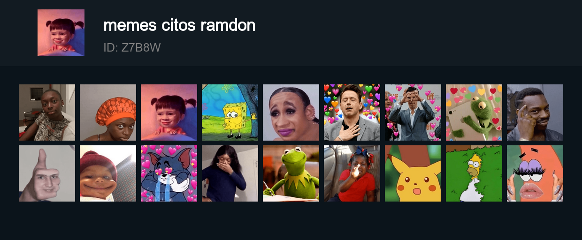Click the 'memes citos ramdon' pack title
The width and height of the screenshot is (582, 240).
tap(179, 25)
